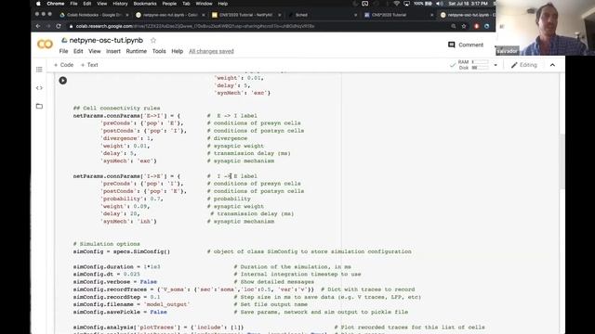595x334 pixels.
Task: Run the code cell with play button
Action: 63,81
